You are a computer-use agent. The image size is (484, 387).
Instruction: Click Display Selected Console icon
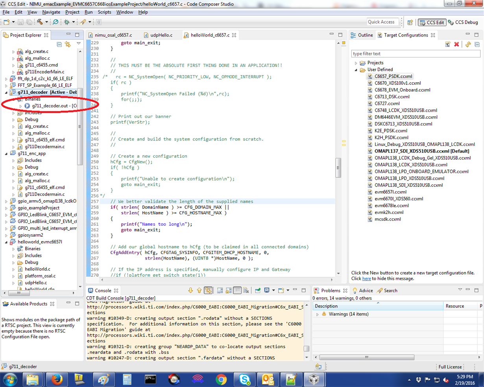coord(267,291)
